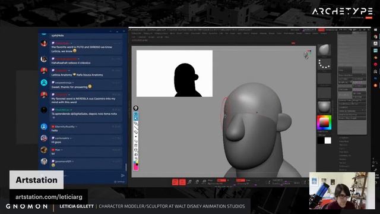Select the Scale mode icon on ZBrush shelf
This screenshot has height=214, width=380.
197,182
